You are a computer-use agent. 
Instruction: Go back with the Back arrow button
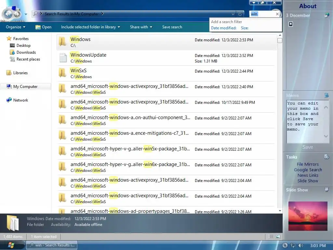[8, 14]
